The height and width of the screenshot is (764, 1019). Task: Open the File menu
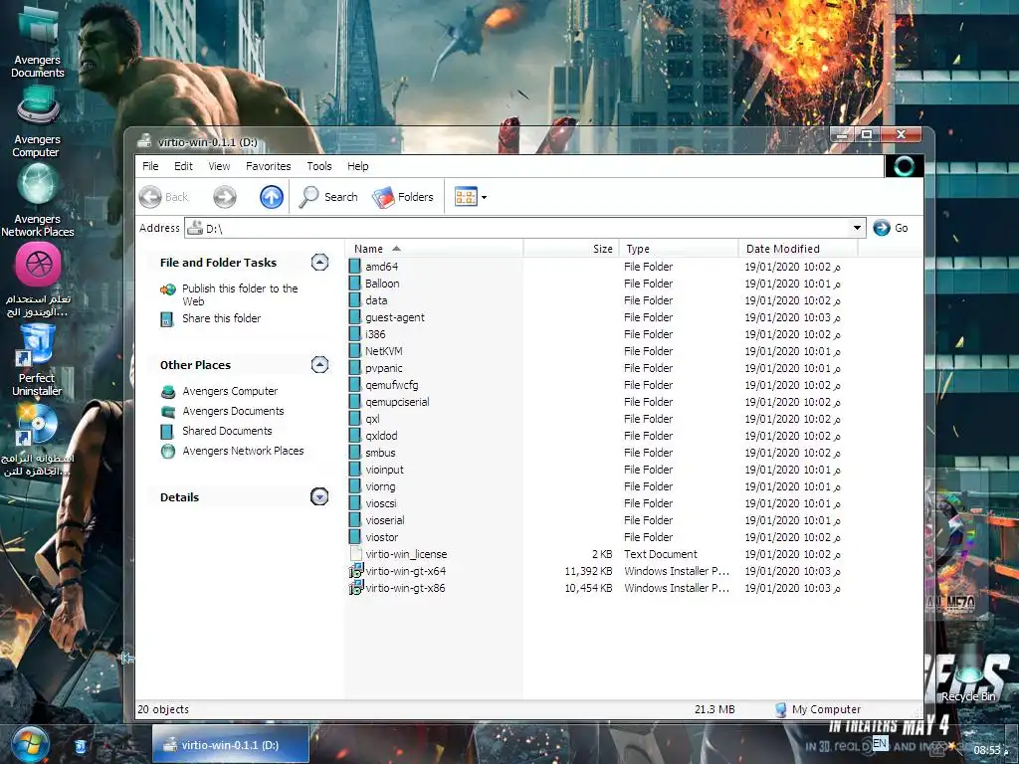pos(150,166)
